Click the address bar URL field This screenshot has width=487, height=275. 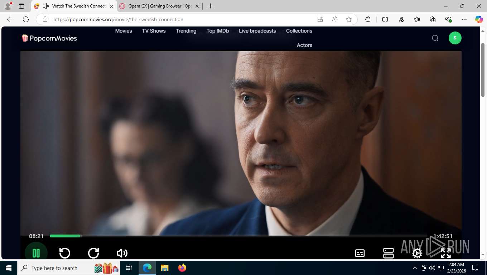point(183,19)
